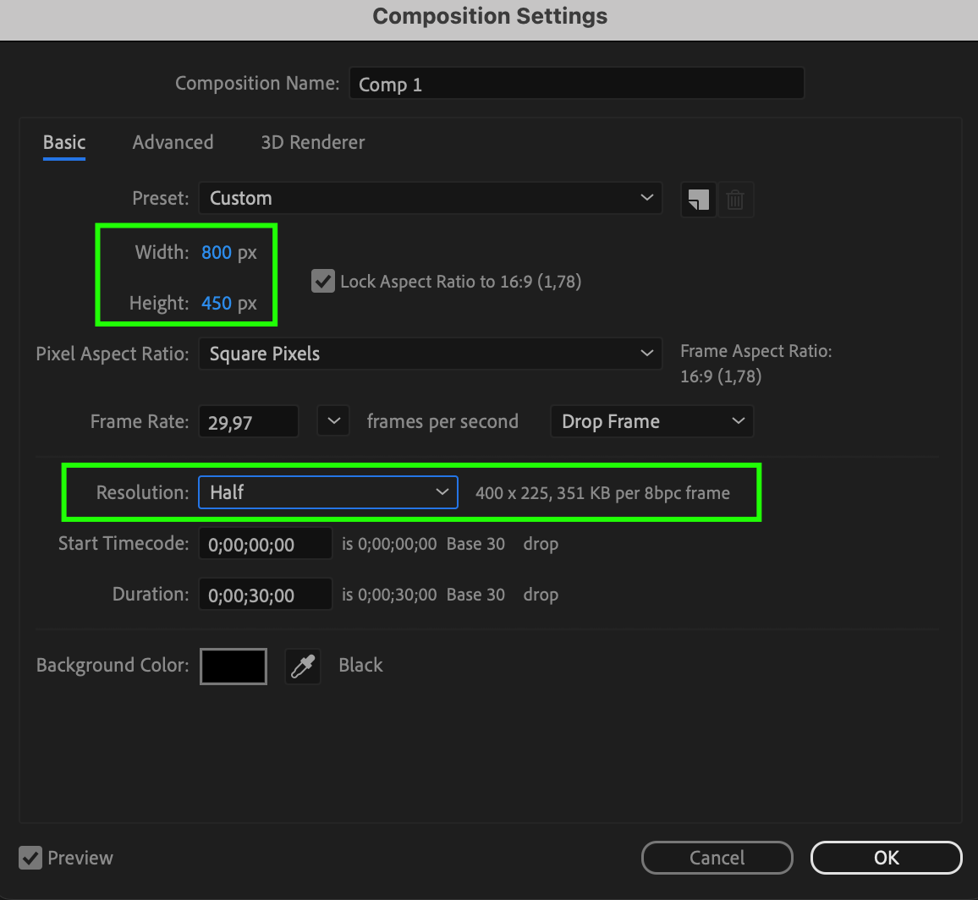Open the Drop Frame dropdown
Image resolution: width=978 pixels, height=900 pixels.
tap(651, 421)
